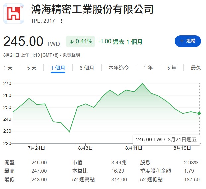Click the 市值 label
This screenshot has height=189, width=206.
click(77, 163)
